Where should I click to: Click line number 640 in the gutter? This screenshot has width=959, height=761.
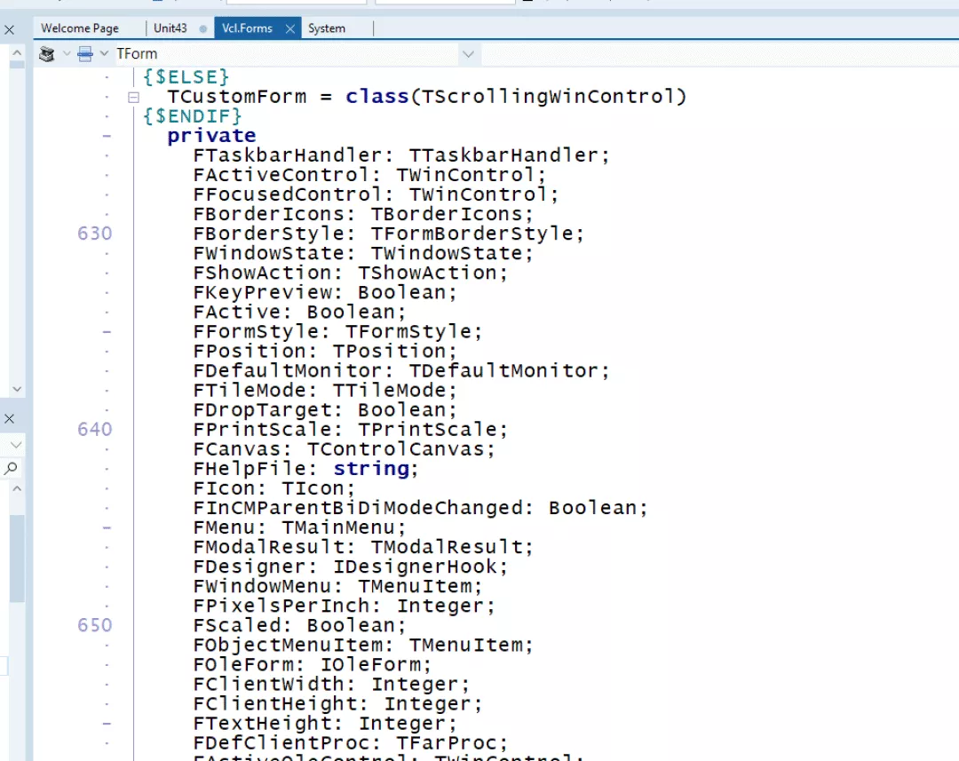pos(95,430)
